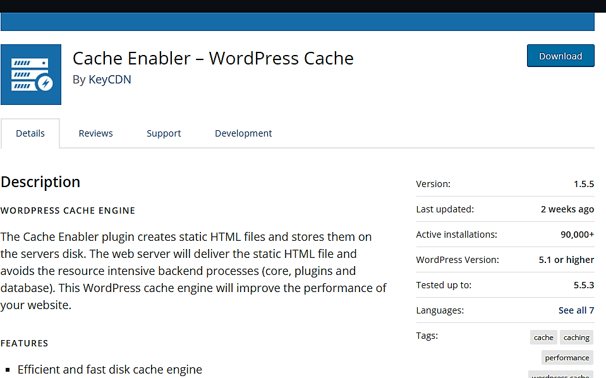
Task: Click the Description heading
Action: pos(40,182)
